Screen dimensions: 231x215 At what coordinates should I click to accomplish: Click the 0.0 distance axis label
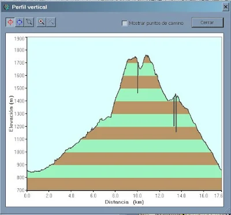(x=27, y=196)
